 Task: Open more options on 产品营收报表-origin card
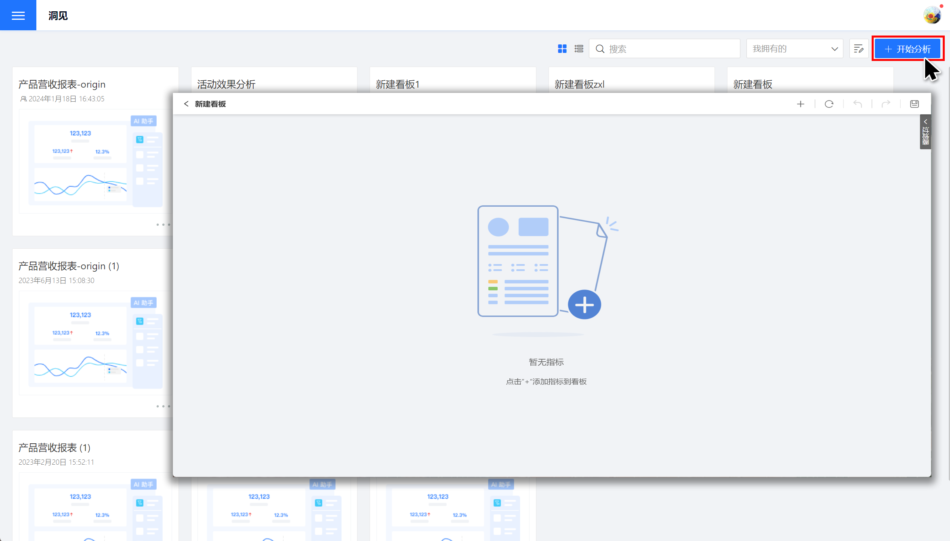(163, 224)
